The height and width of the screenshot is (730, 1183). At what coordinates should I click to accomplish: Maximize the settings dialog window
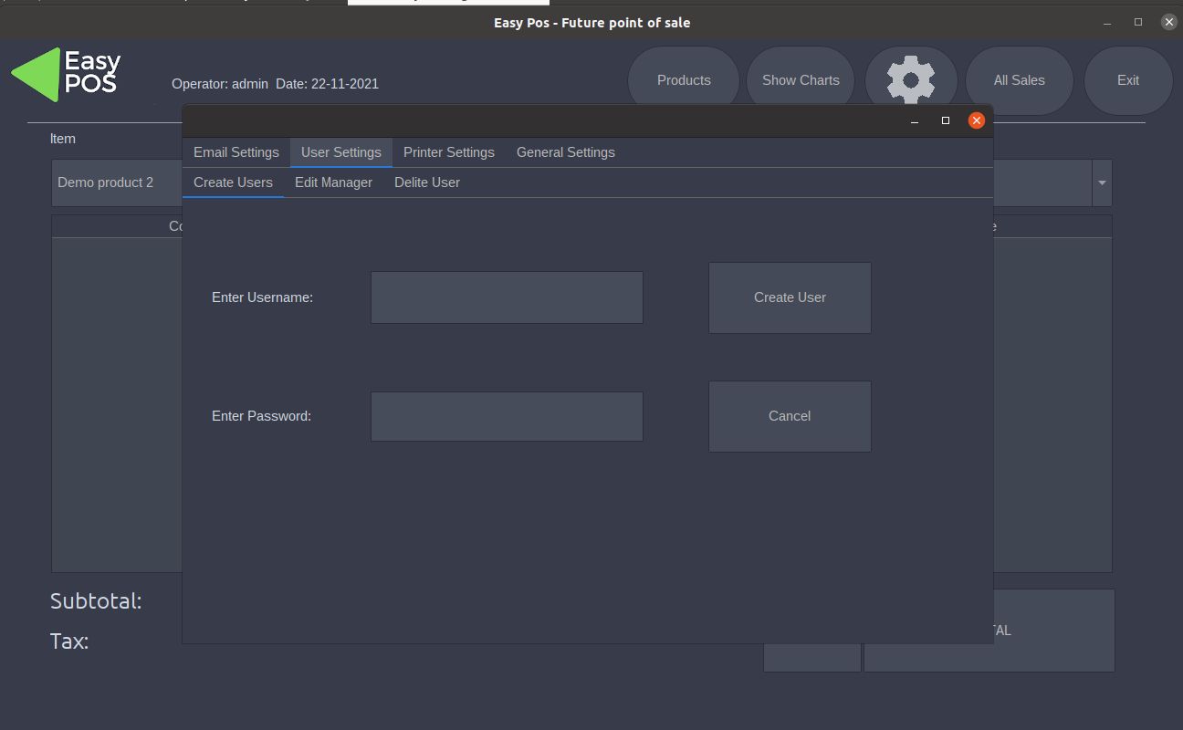[x=946, y=120]
